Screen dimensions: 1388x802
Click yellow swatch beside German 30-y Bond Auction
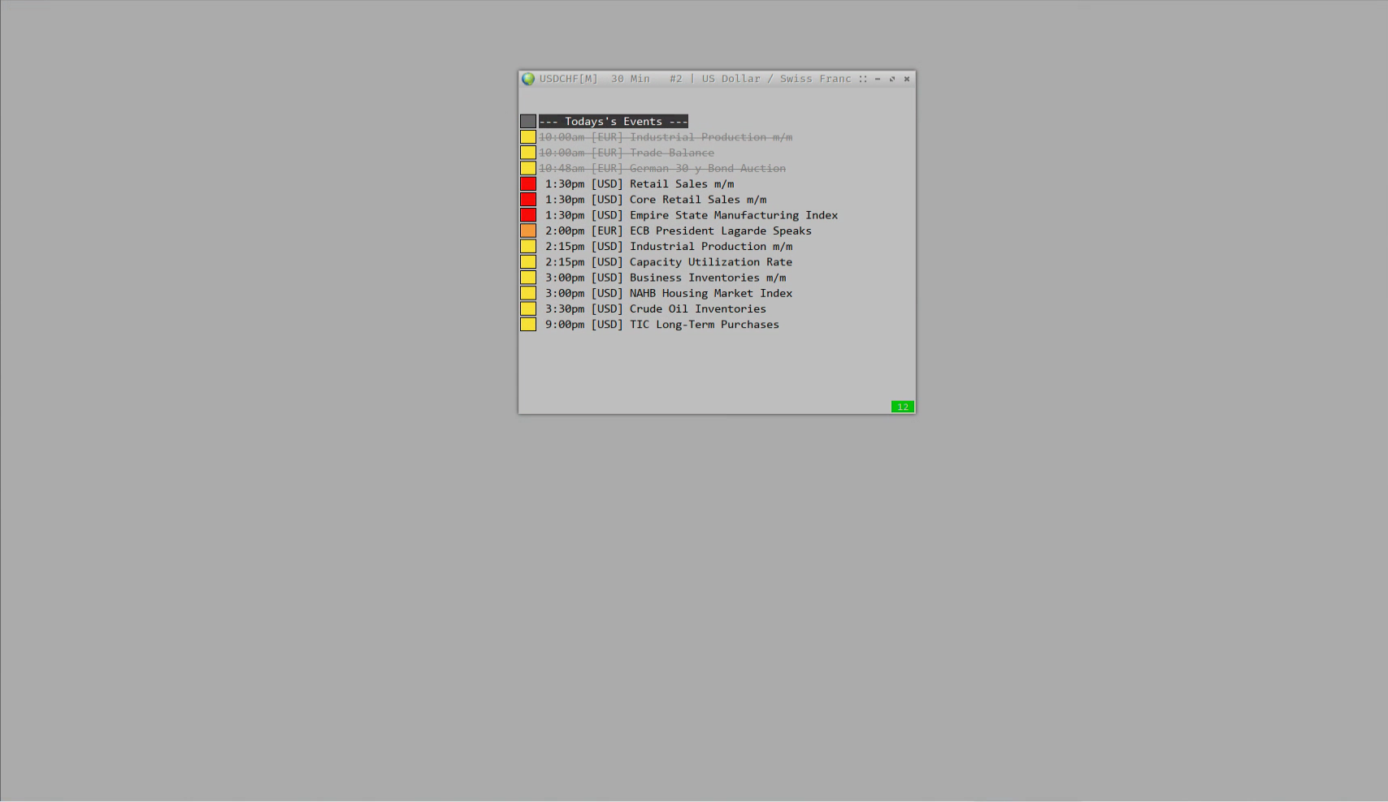[528, 168]
